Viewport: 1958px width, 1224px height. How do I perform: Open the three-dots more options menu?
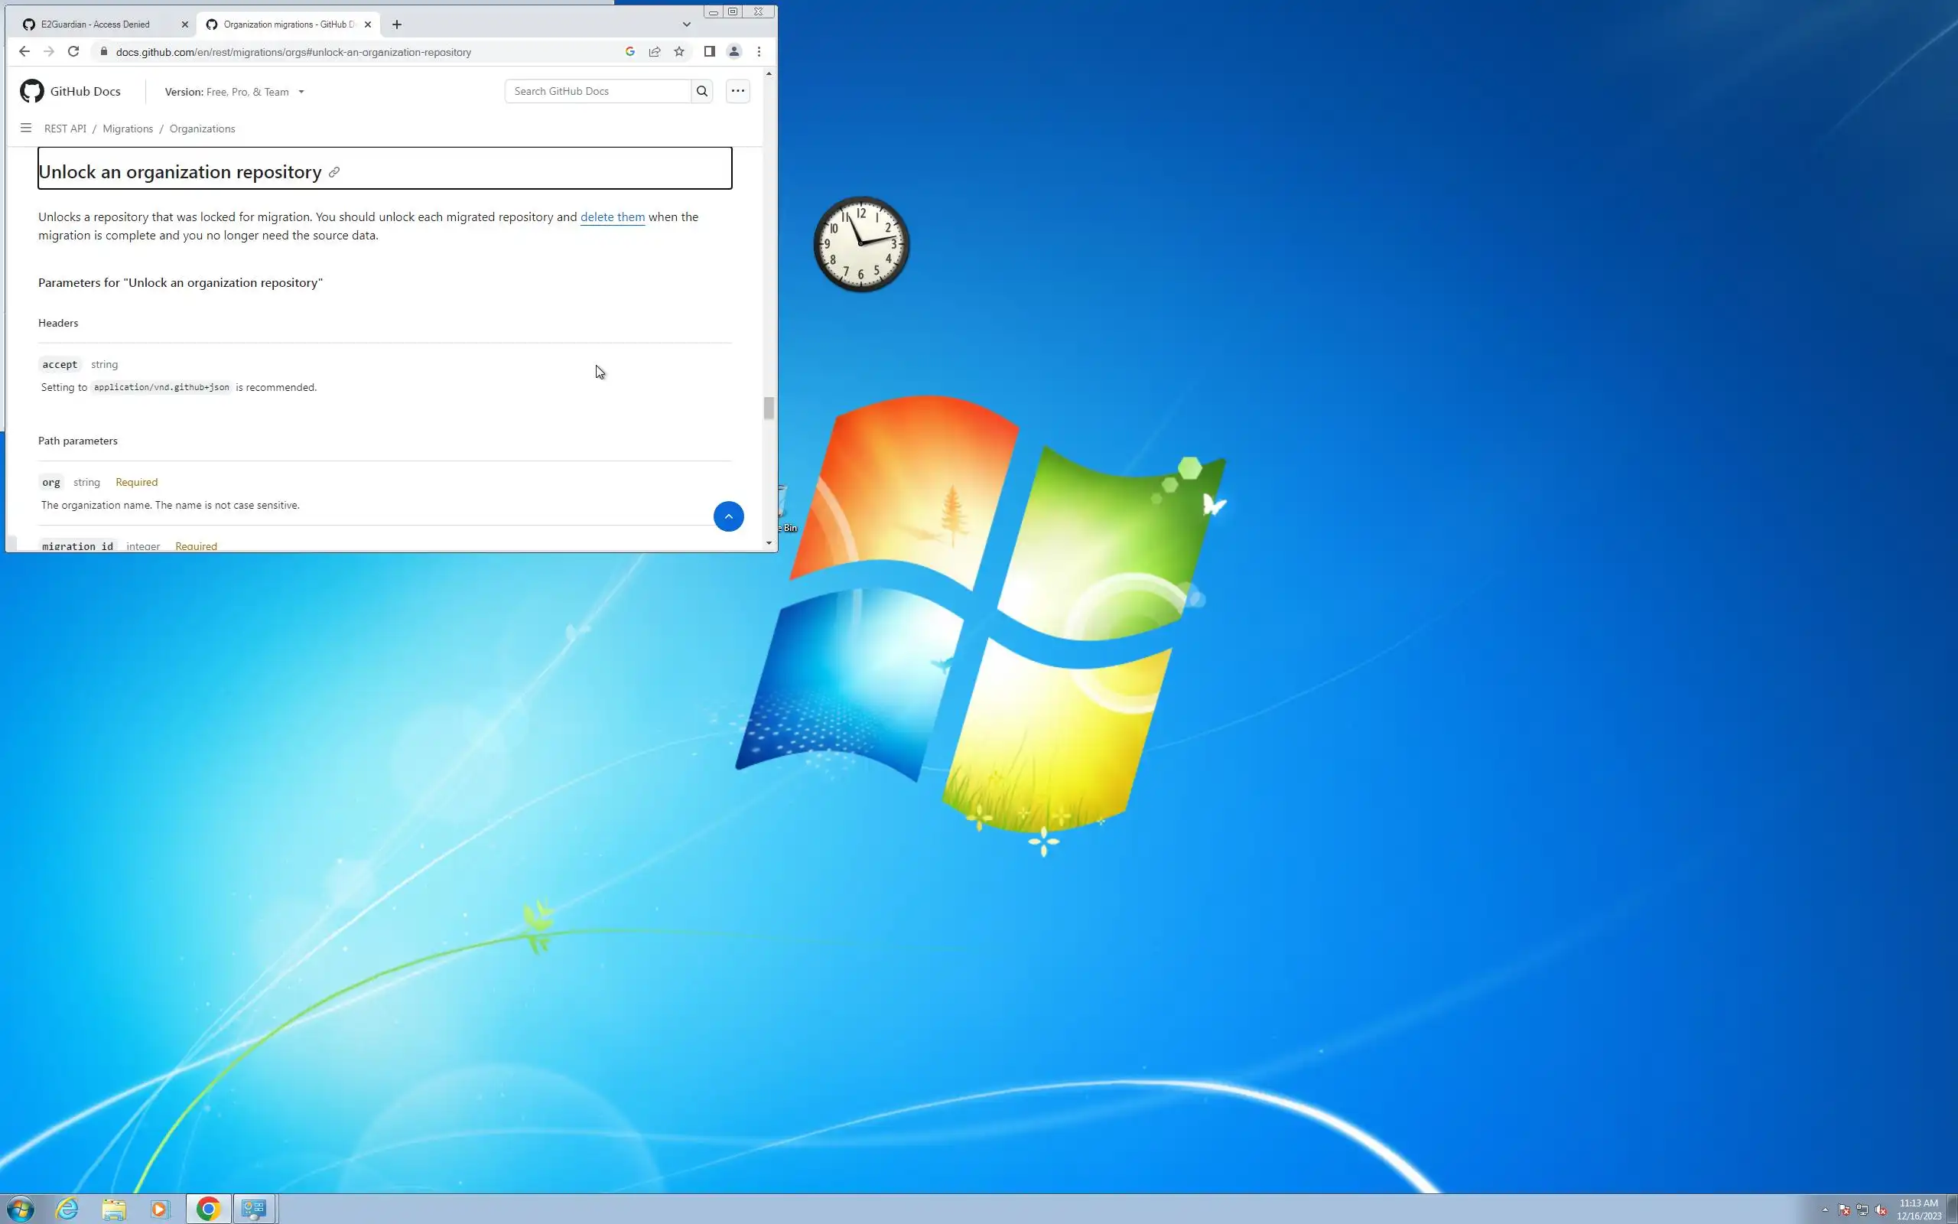coord(737,92)
